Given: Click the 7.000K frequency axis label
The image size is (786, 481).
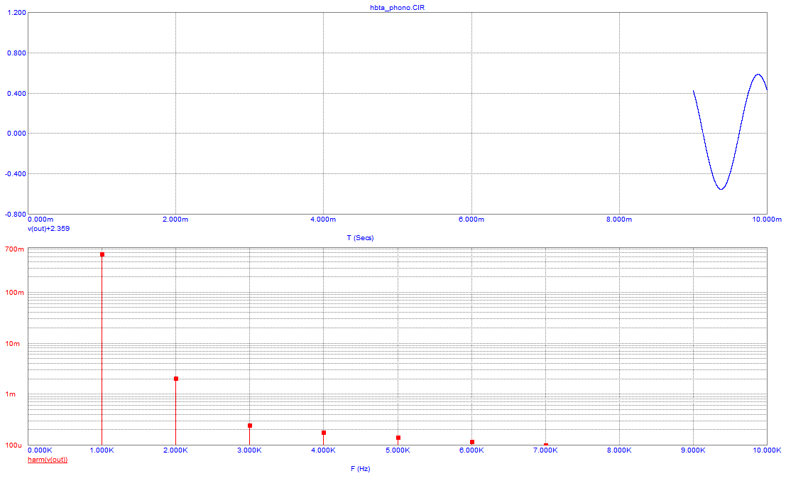Looking at the screenshot, I should pos(545,450).
